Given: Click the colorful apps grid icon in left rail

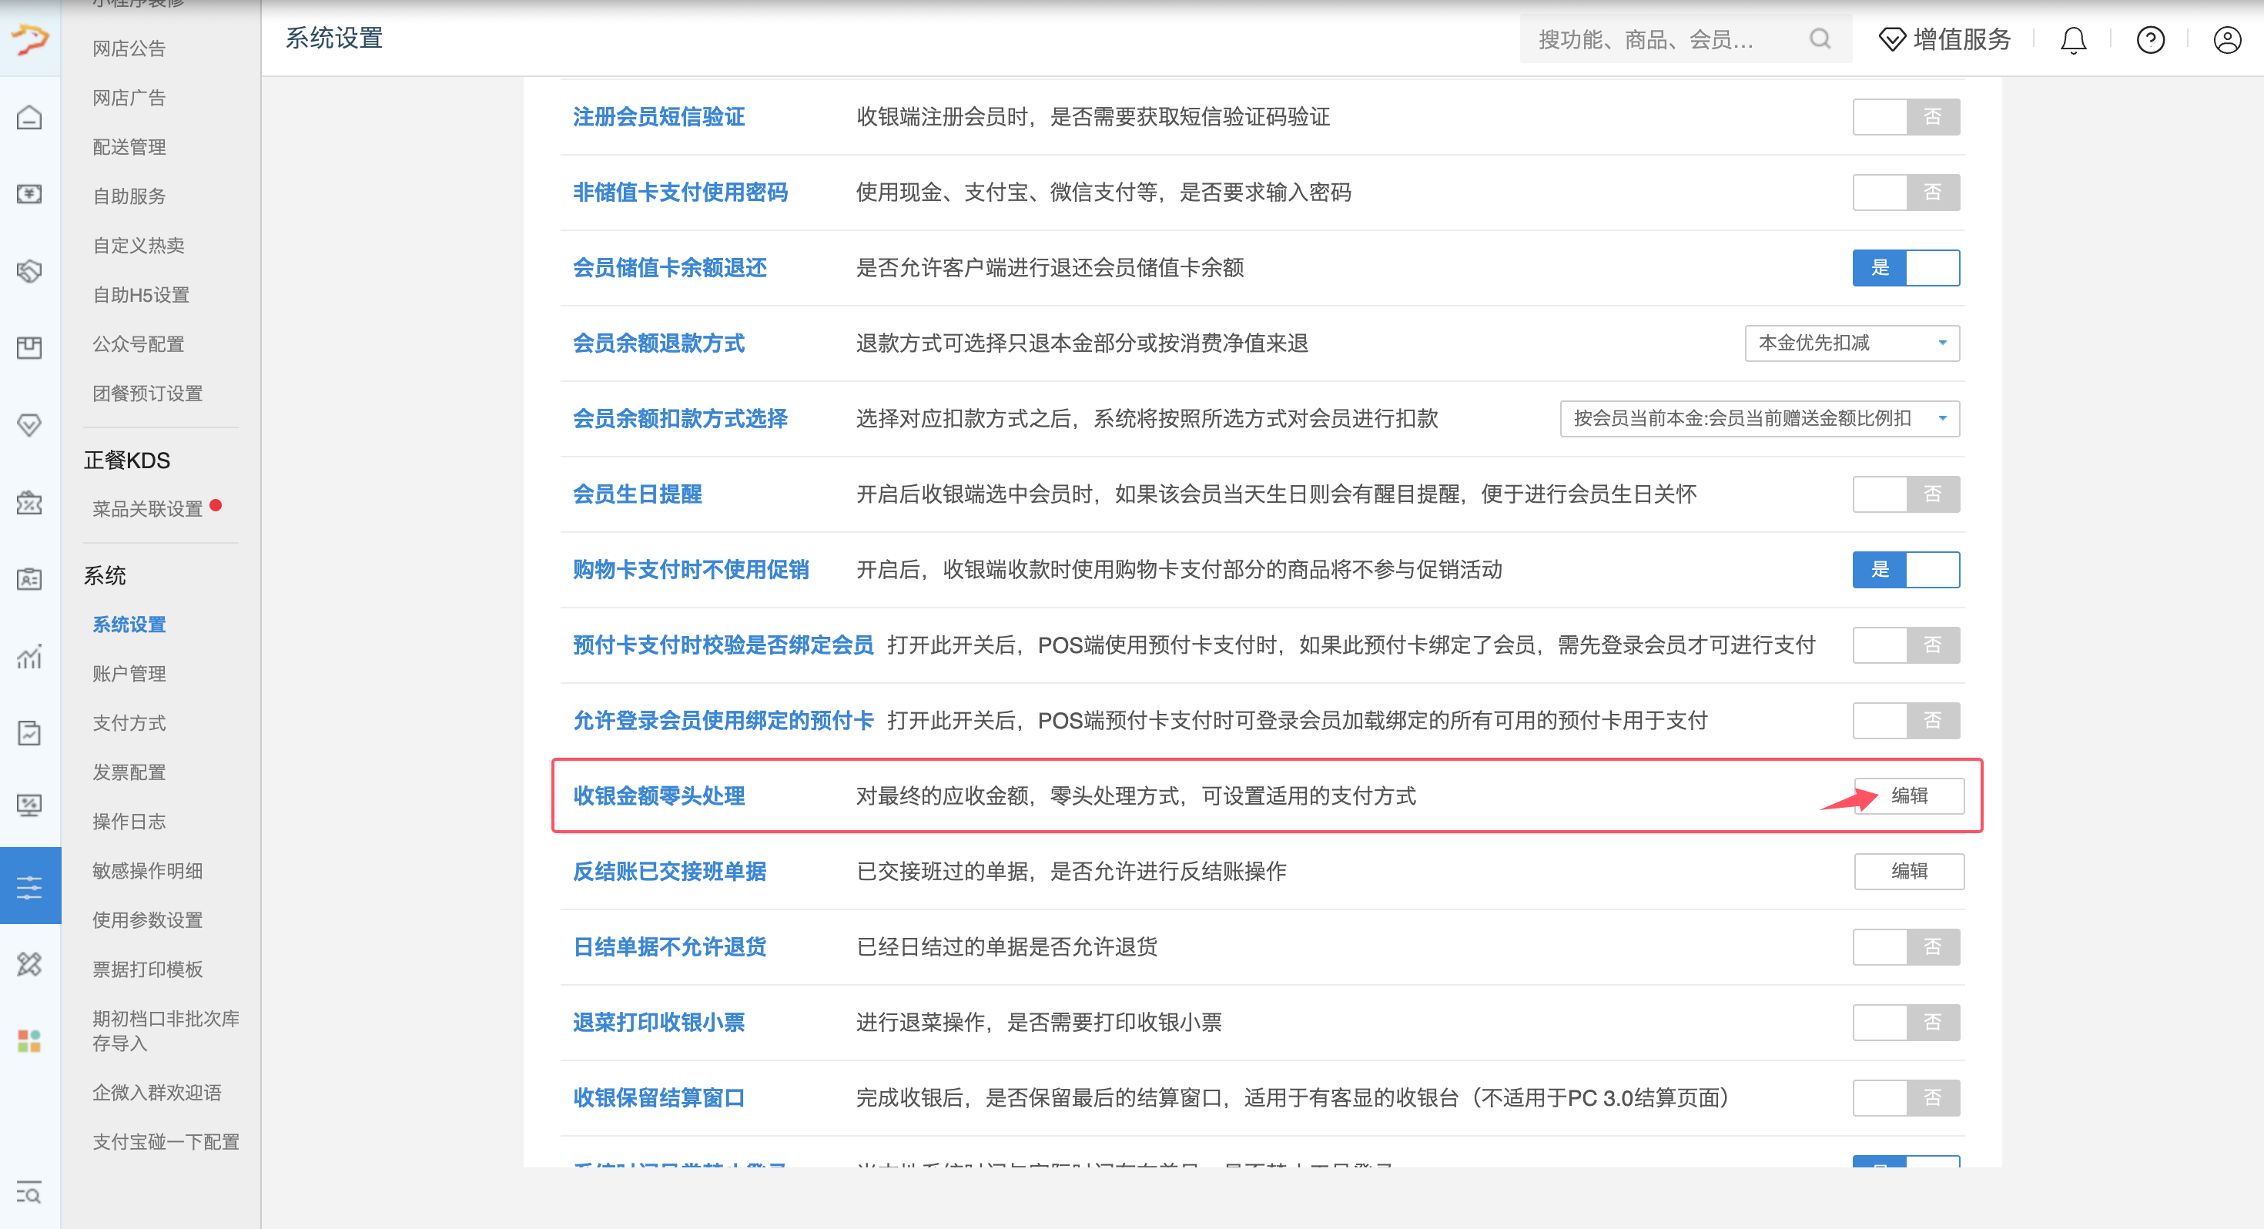Looking at the screenshot, I should point(29,1041).
